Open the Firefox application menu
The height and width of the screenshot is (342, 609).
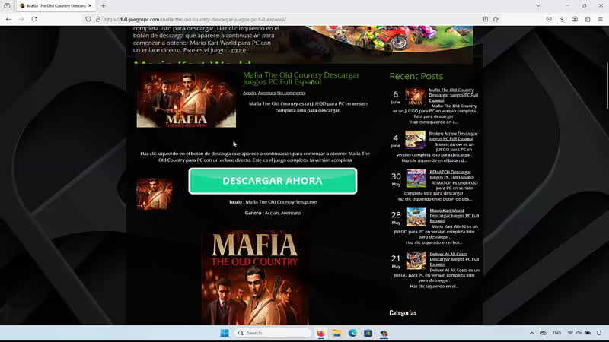pyautogui.click(x=601, y=19)
